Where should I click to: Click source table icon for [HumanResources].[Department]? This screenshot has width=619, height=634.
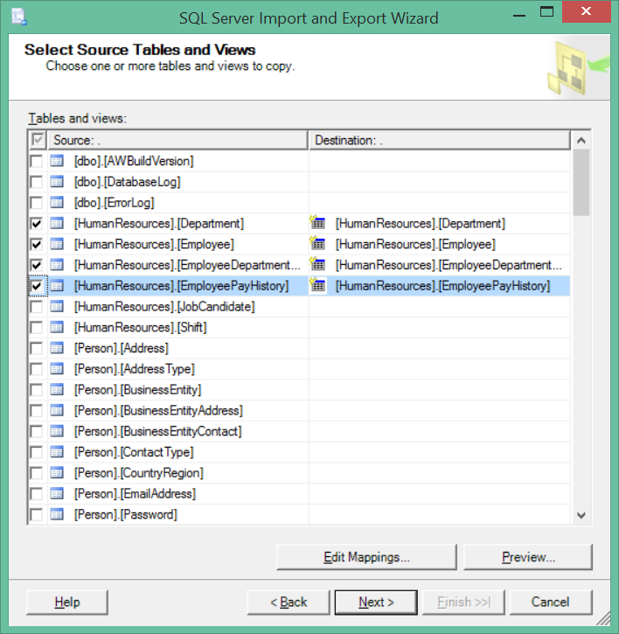57,223
